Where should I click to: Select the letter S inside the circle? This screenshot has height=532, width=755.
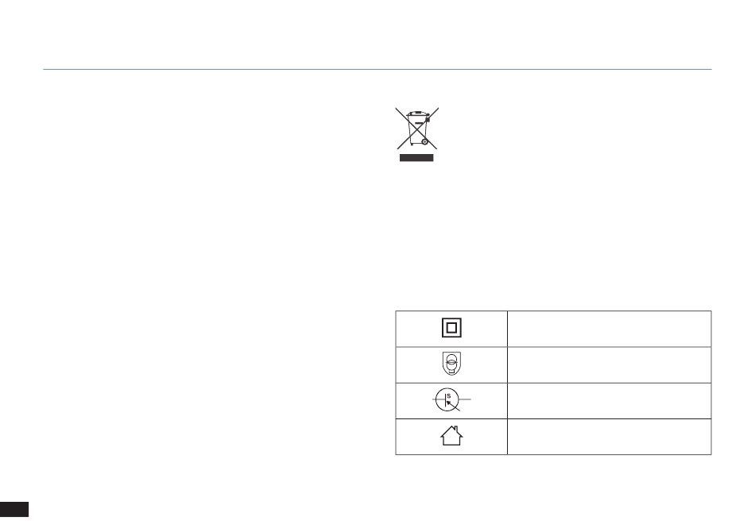tap(449, 396)
